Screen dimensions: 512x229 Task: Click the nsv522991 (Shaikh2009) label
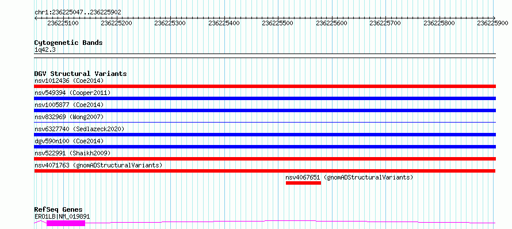click(x=72, y=153)
